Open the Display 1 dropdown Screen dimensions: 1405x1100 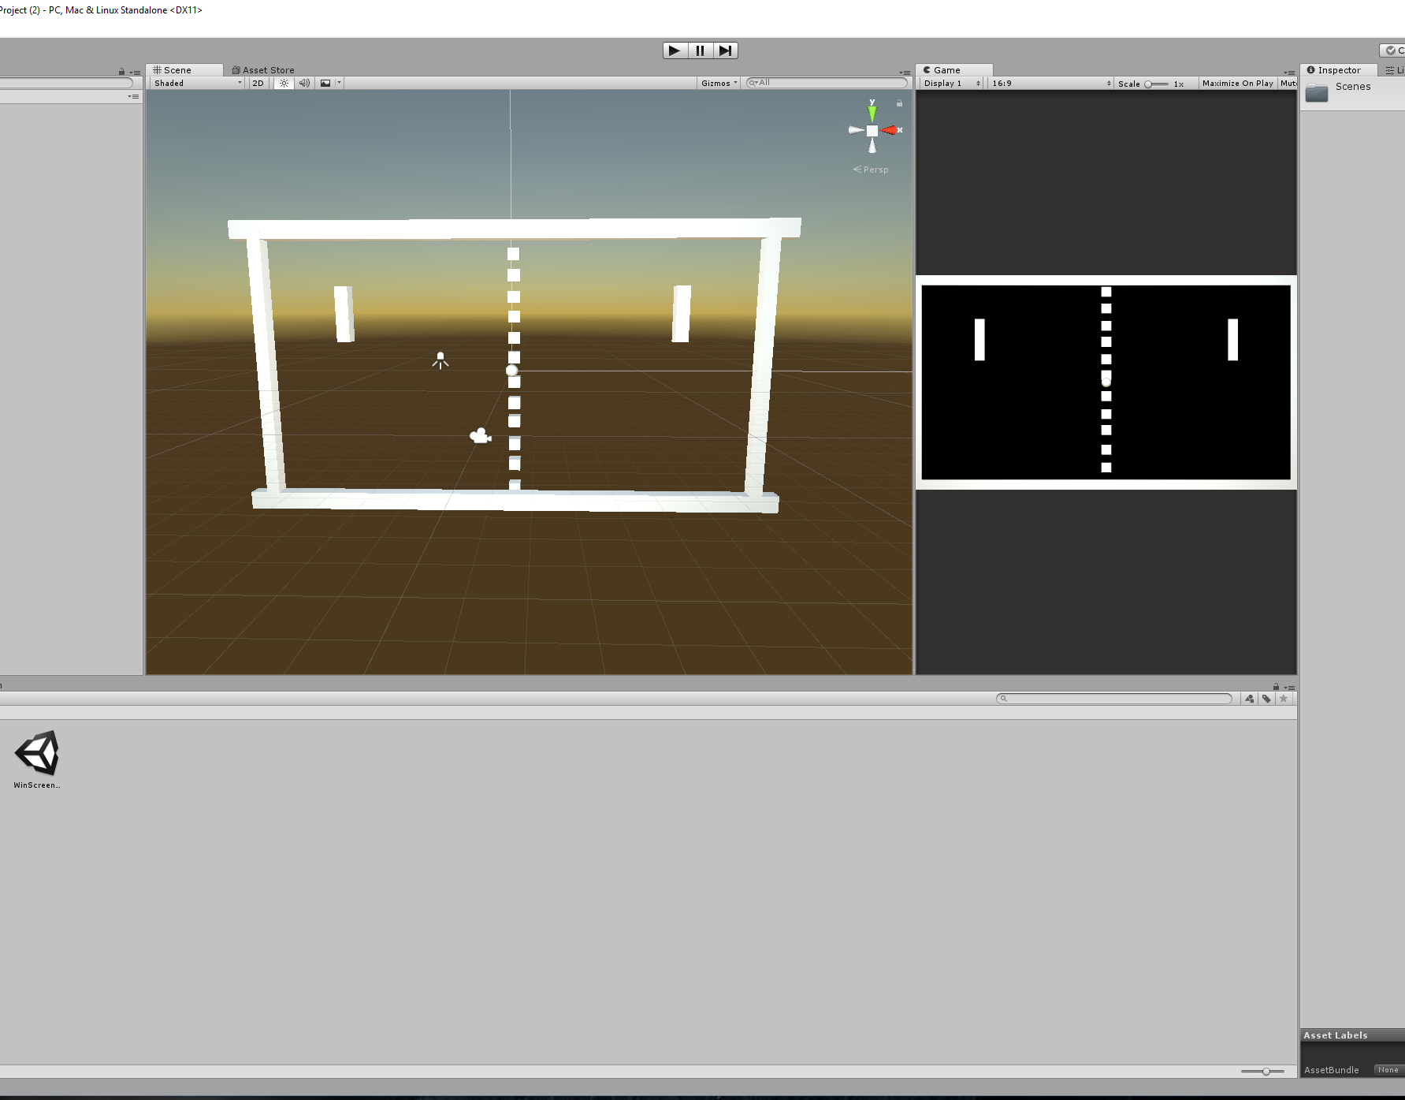click(952, 83)
